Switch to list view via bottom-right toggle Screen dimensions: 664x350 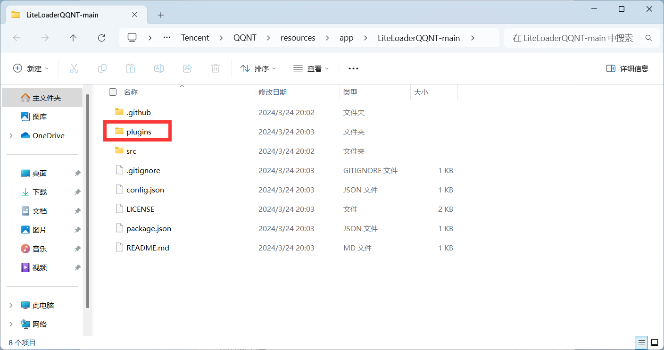tap(641, 342)
